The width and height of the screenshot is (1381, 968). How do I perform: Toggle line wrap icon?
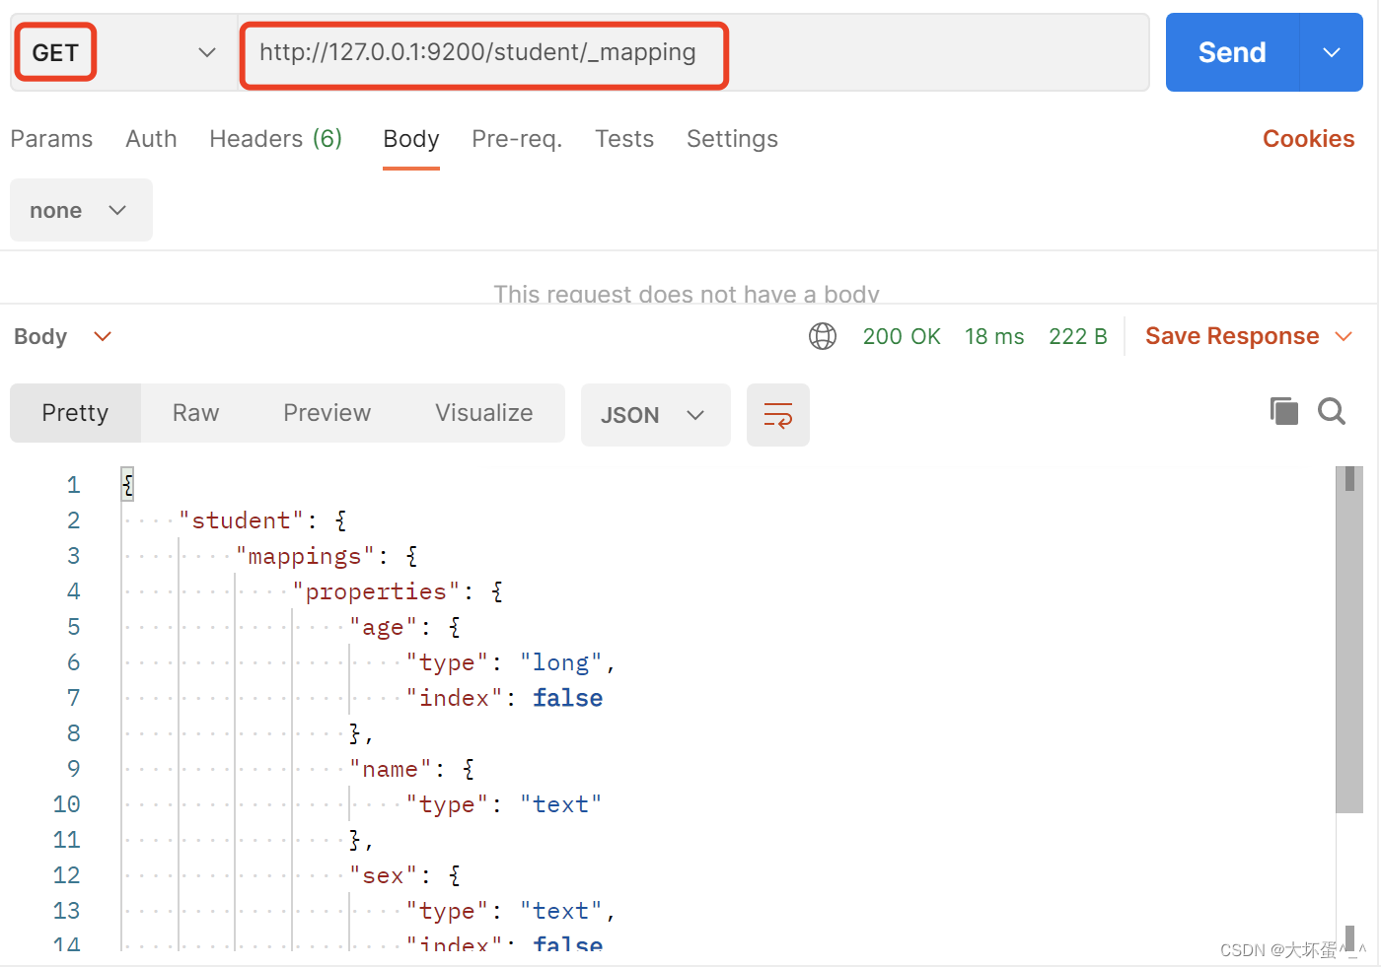(778, 415)
